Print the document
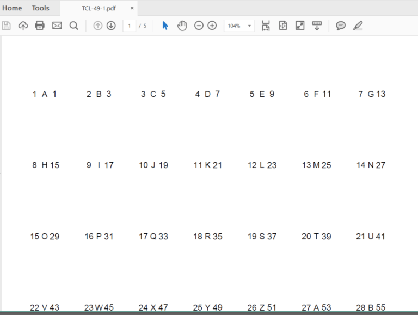Viewport: 418px width, 315px height. tap(40, 26)
